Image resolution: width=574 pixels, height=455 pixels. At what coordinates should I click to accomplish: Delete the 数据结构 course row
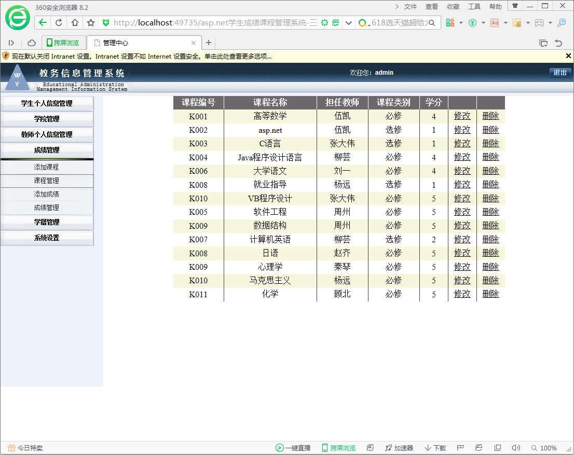pos(490,226)
